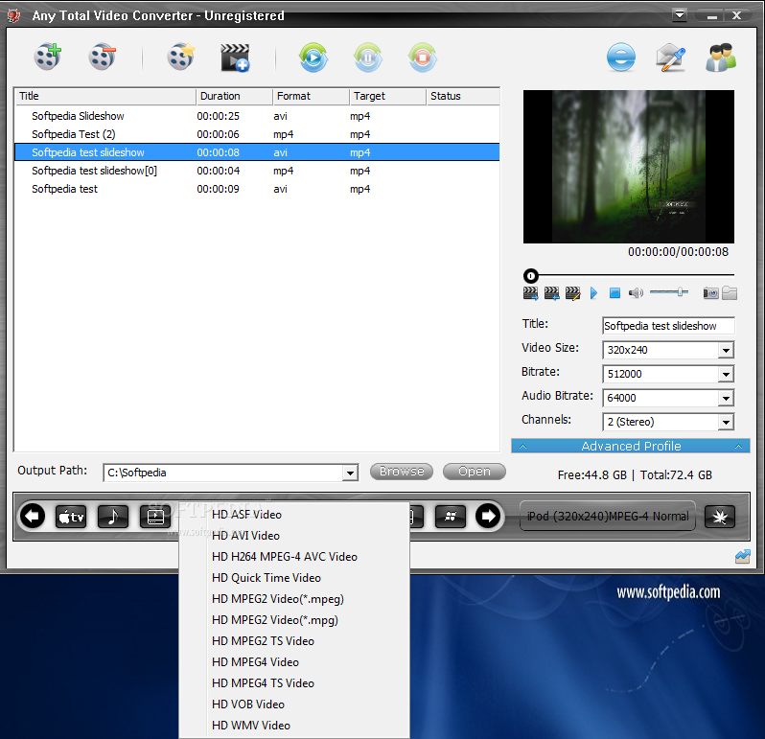Image resolution: width=765 pixels, height=739 pixels.
Task: Click the chart icon in bottom-right corner
Action: tap(743, 557)
